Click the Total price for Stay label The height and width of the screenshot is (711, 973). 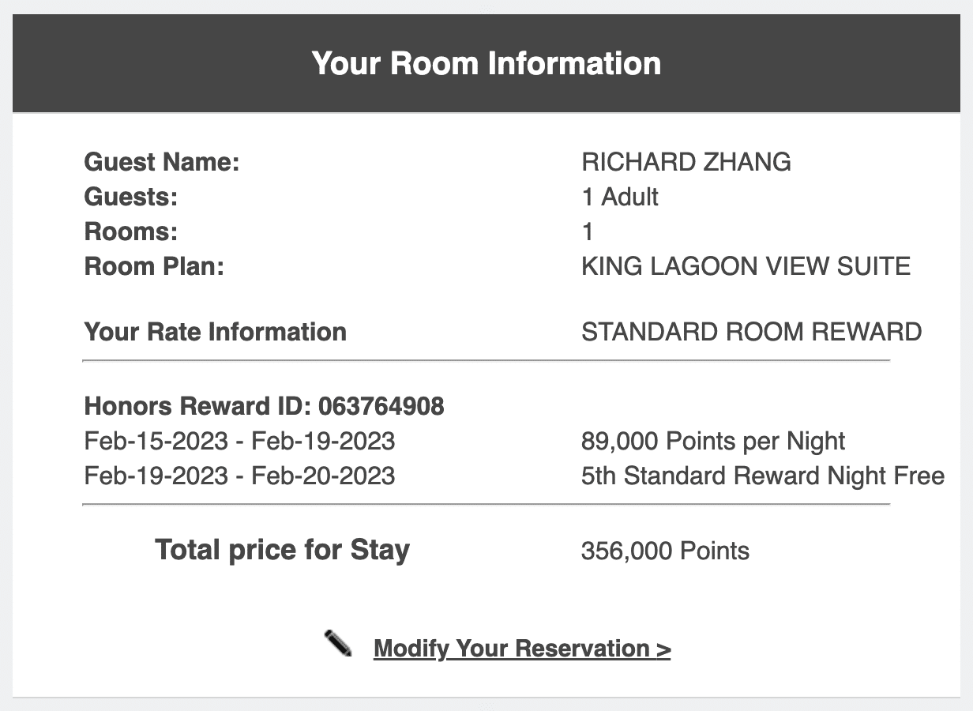click(282, 550)
